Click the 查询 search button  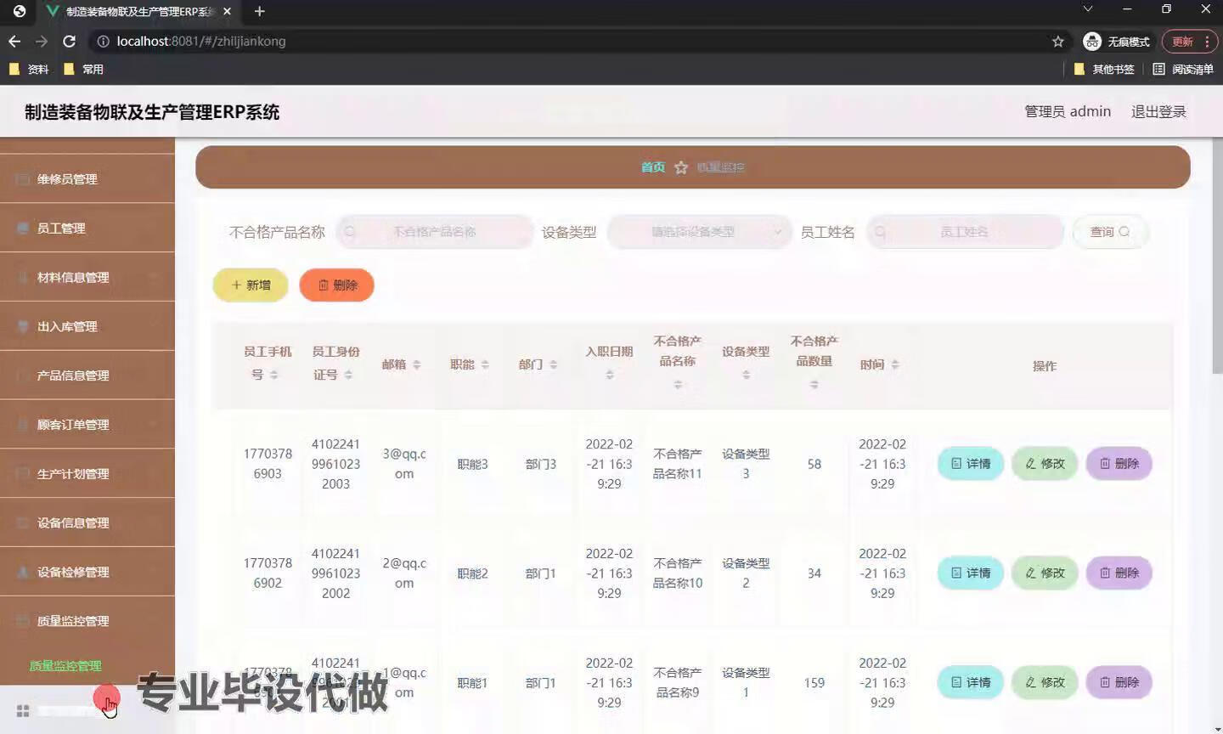(1110, 232)
